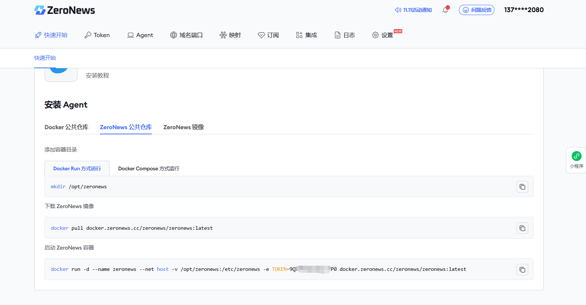Image resolution: width=586 pixels, height=305 pixels.
Task: Click the docker pull command text
Action: tap(132, 228)
